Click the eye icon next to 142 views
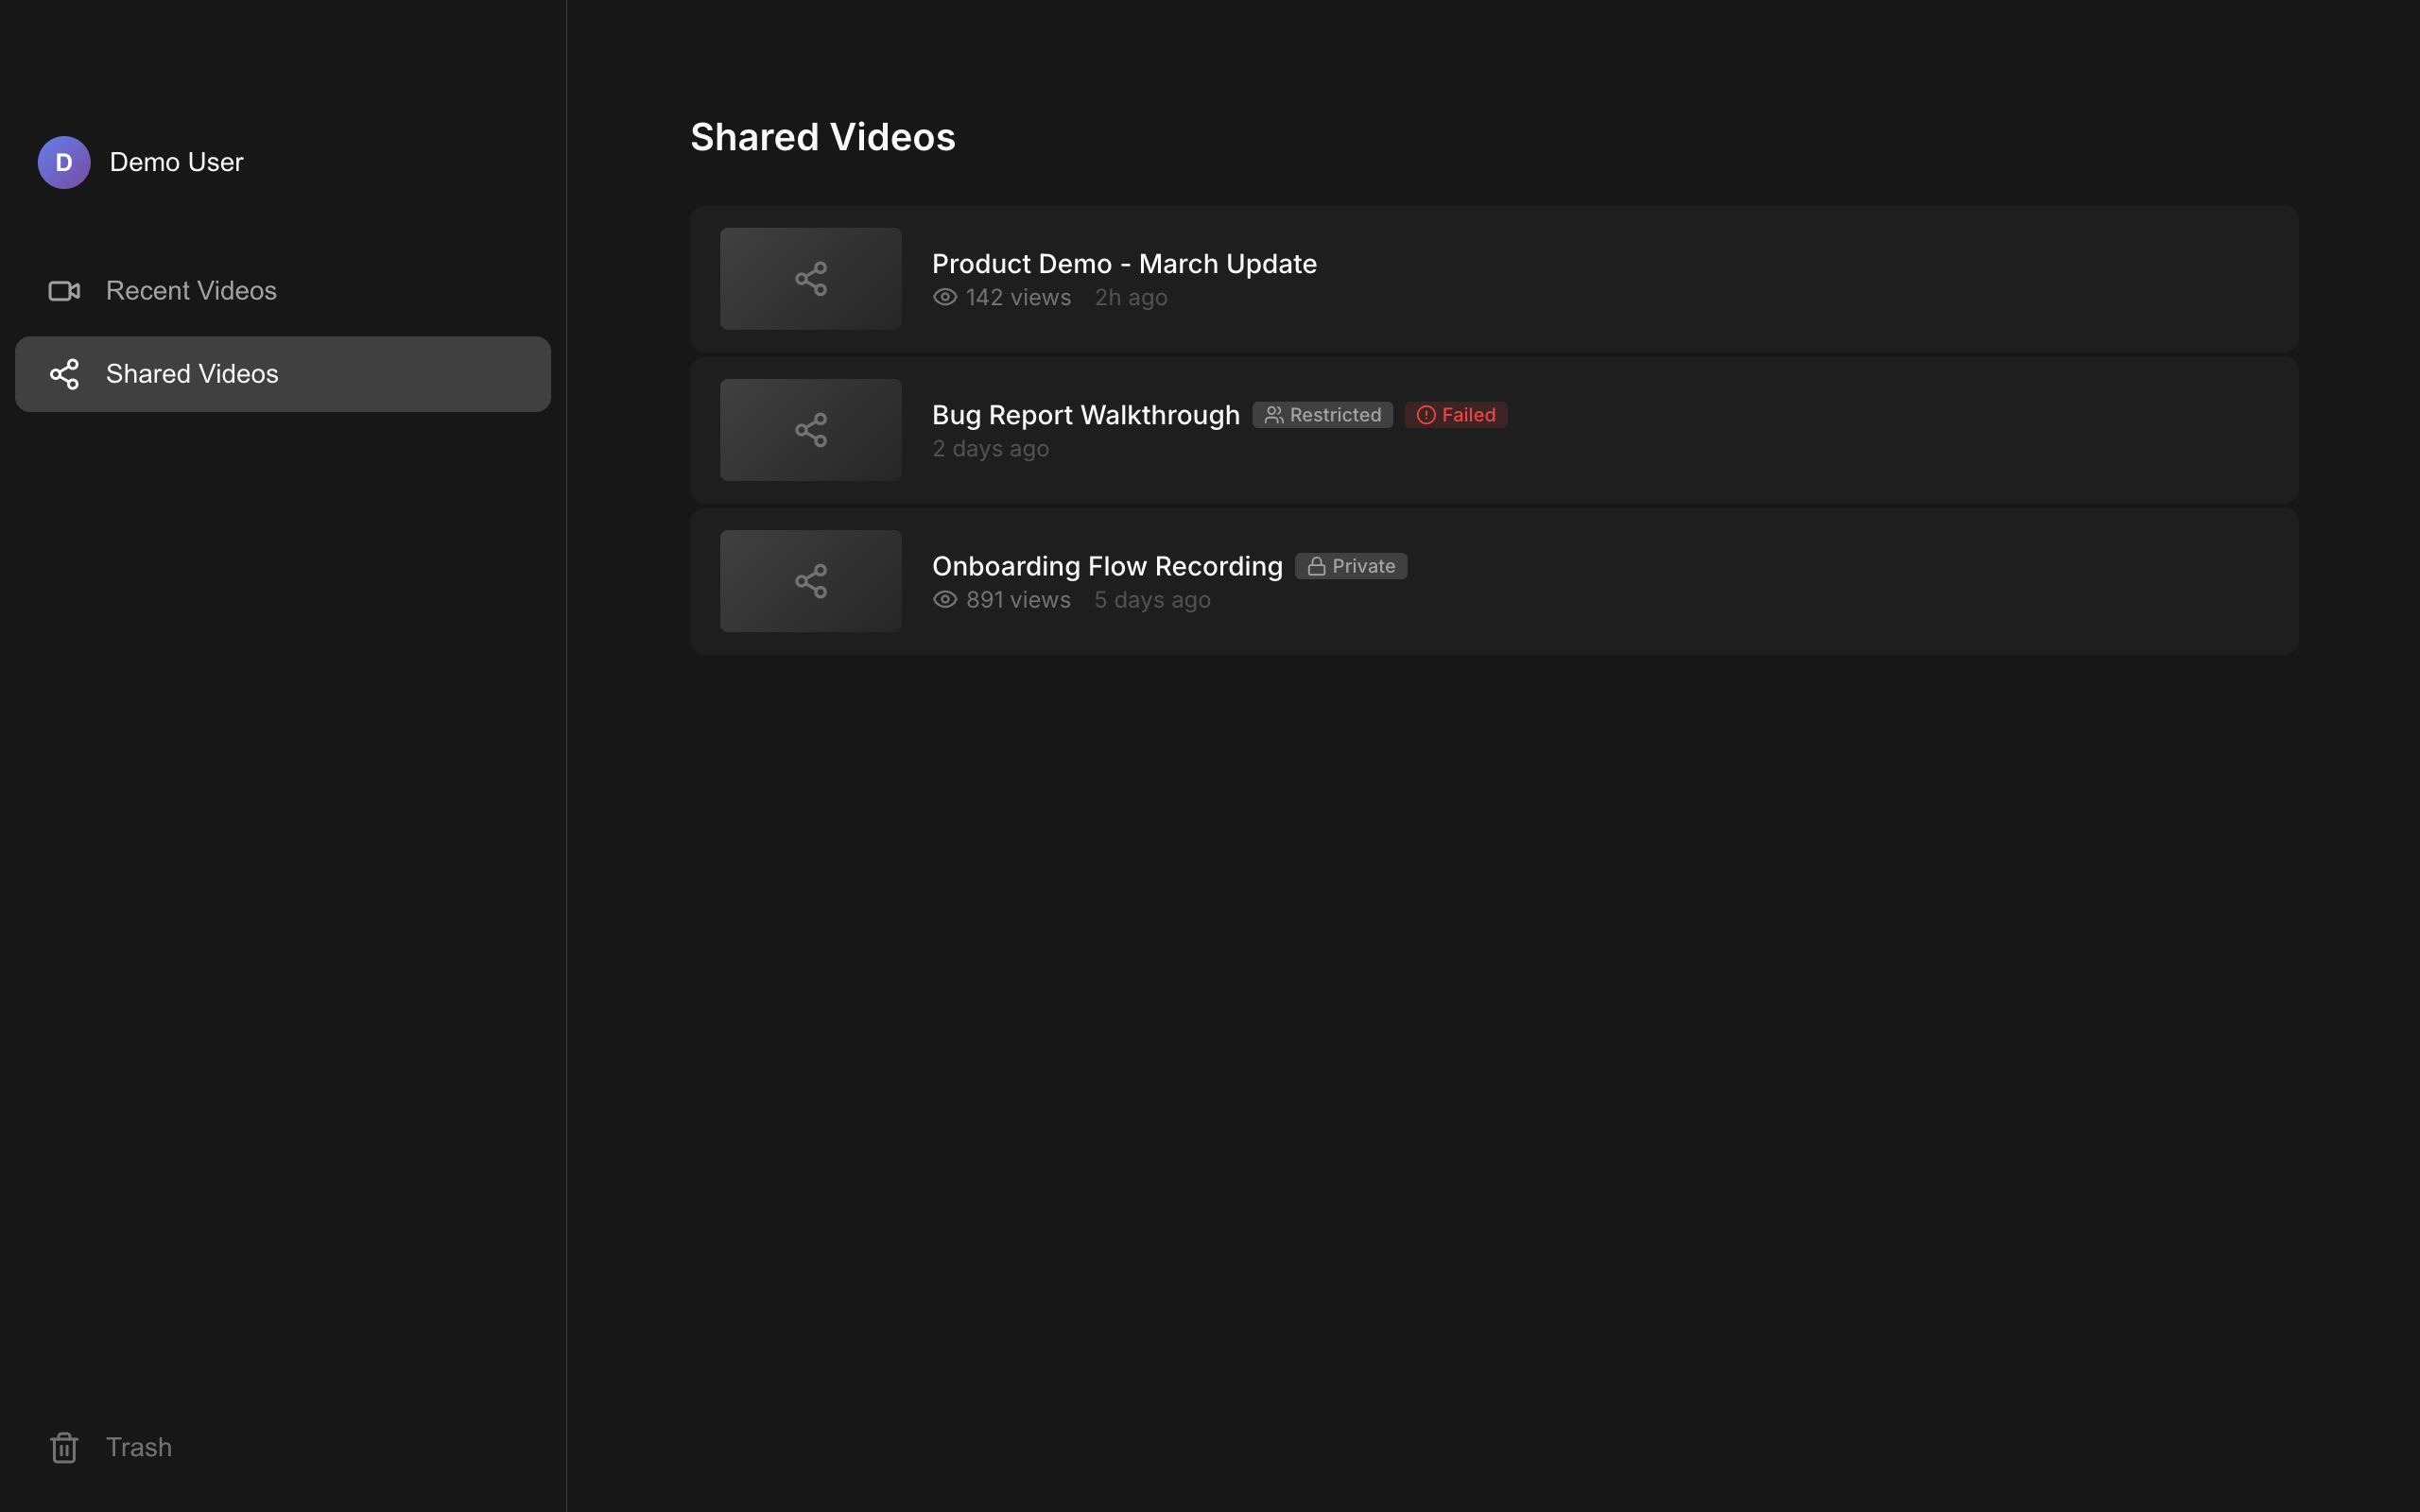 pyautogui.click(x=944, y=296)
